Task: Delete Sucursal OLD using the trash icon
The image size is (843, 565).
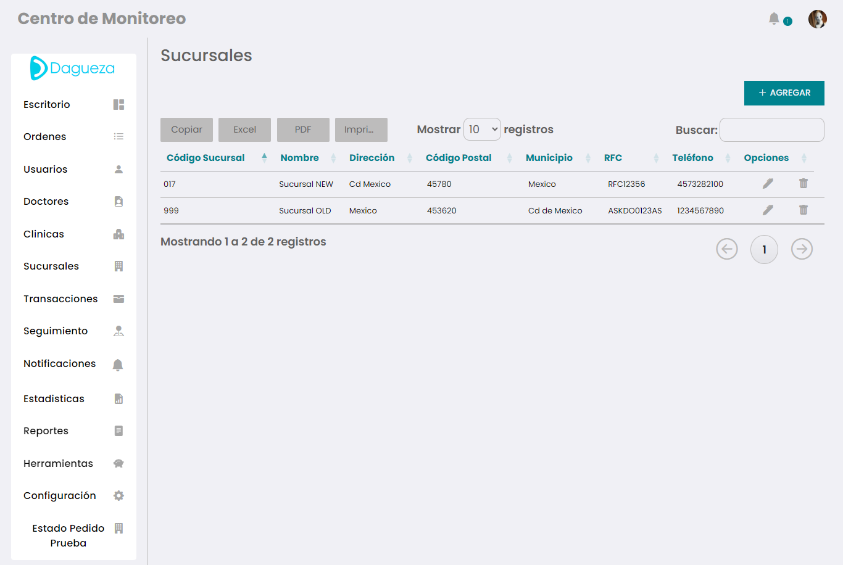Action: point(803,210)
